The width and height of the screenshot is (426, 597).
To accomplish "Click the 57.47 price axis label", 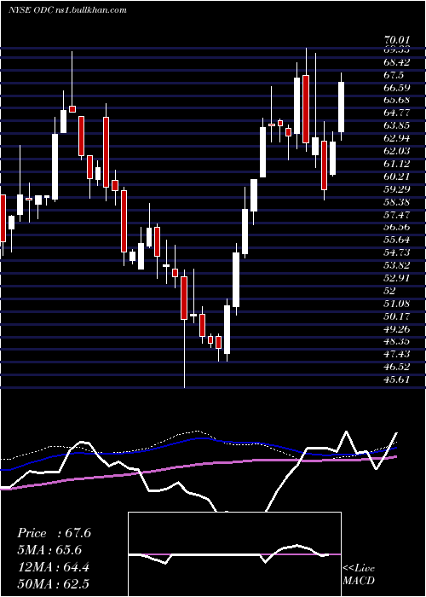I will [x=398, y=215].
